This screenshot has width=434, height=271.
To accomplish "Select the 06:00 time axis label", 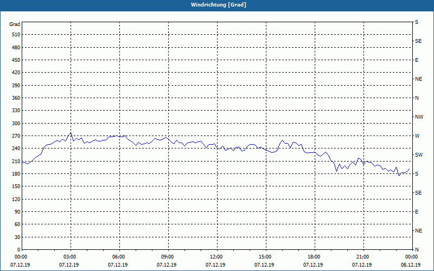I will point(118,257).
